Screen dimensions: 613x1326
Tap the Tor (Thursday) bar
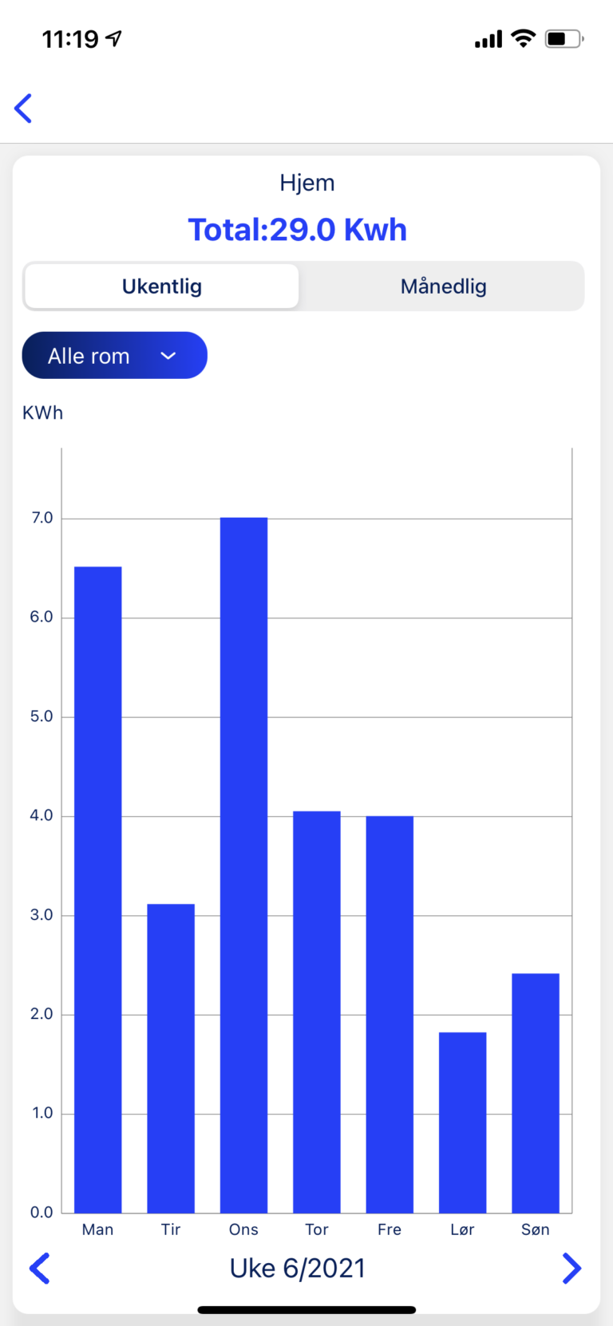coord(317,1012)
